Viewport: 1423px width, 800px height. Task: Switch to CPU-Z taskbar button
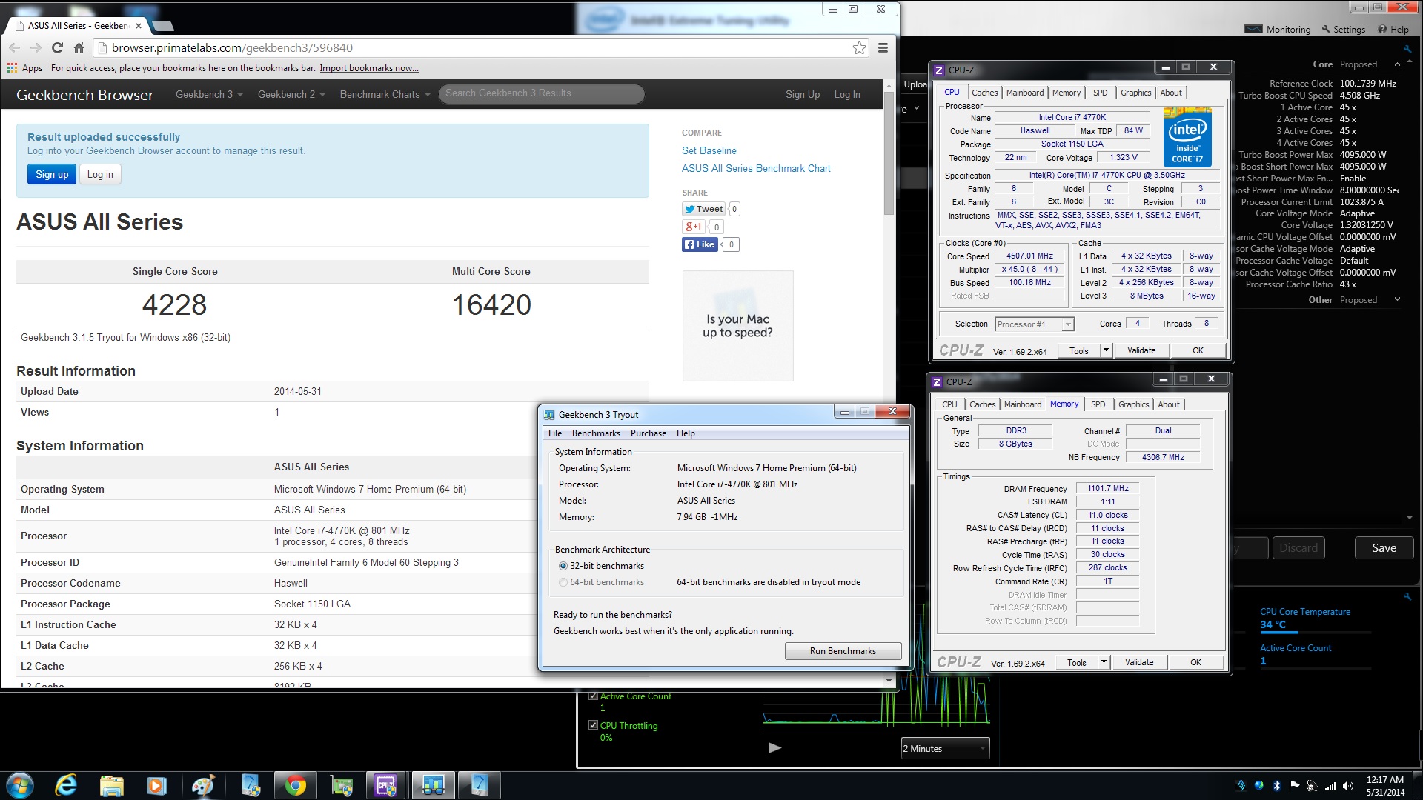click(x=387, y=785)
